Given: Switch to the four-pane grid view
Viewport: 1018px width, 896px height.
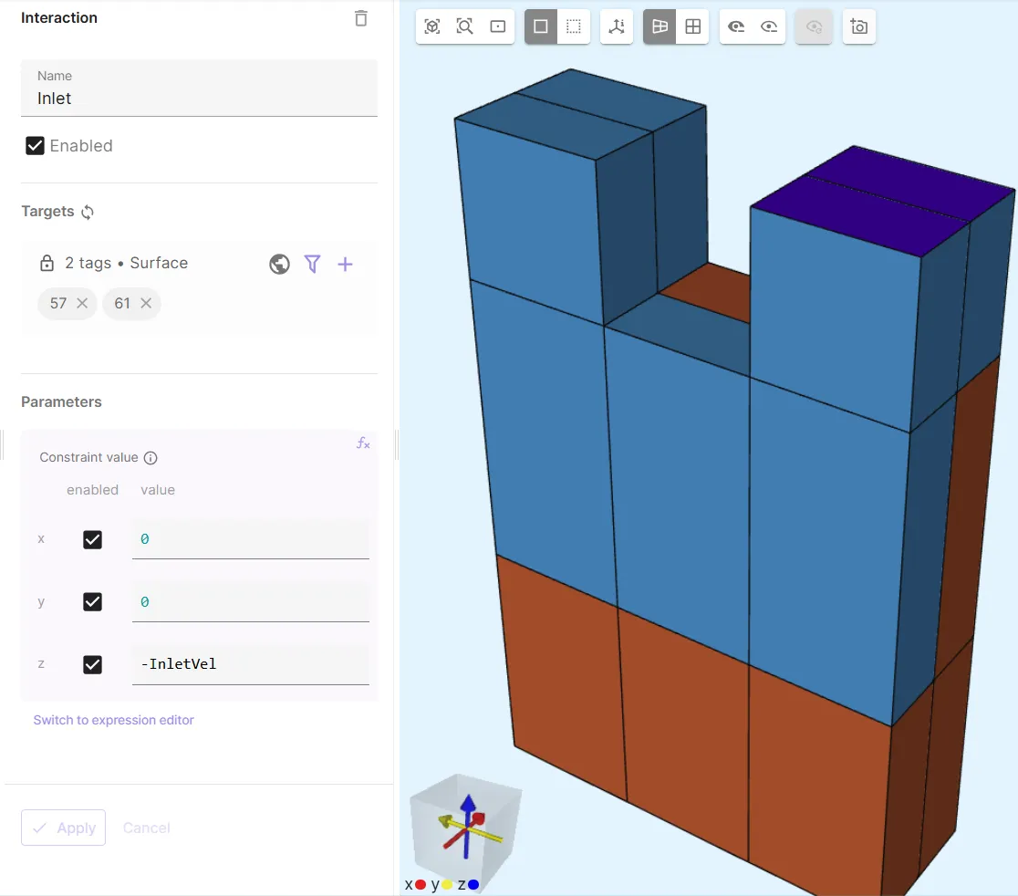Looking at the screenshot, I should point(692,26).
